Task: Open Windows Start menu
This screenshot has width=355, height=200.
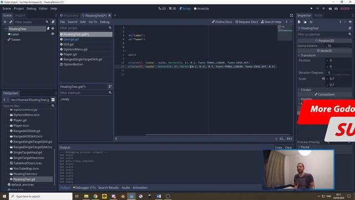Action: pyautogui.click(x=4, y=196)
